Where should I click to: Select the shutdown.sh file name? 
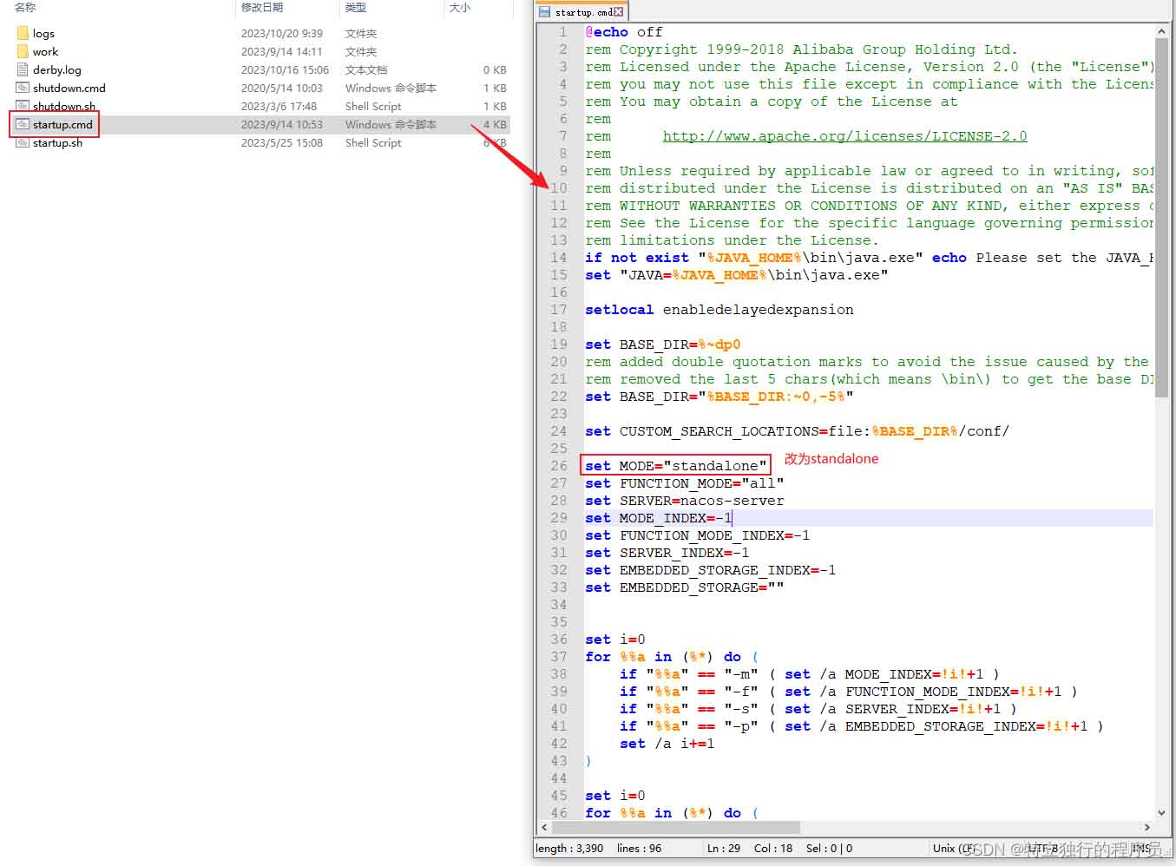pyautogui.click(x=64, y=106)
